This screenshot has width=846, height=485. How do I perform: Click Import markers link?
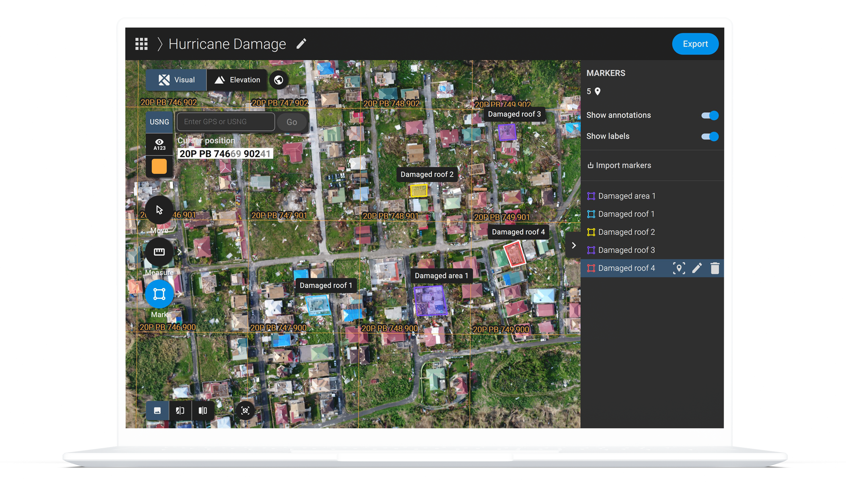619,165
